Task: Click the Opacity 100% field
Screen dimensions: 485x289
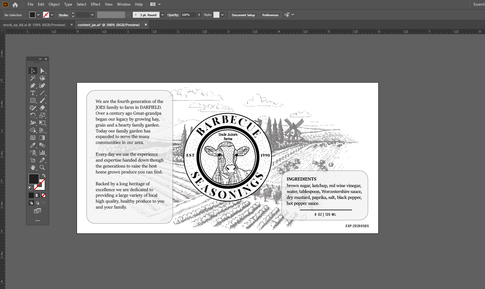Action: coord(189,15)
